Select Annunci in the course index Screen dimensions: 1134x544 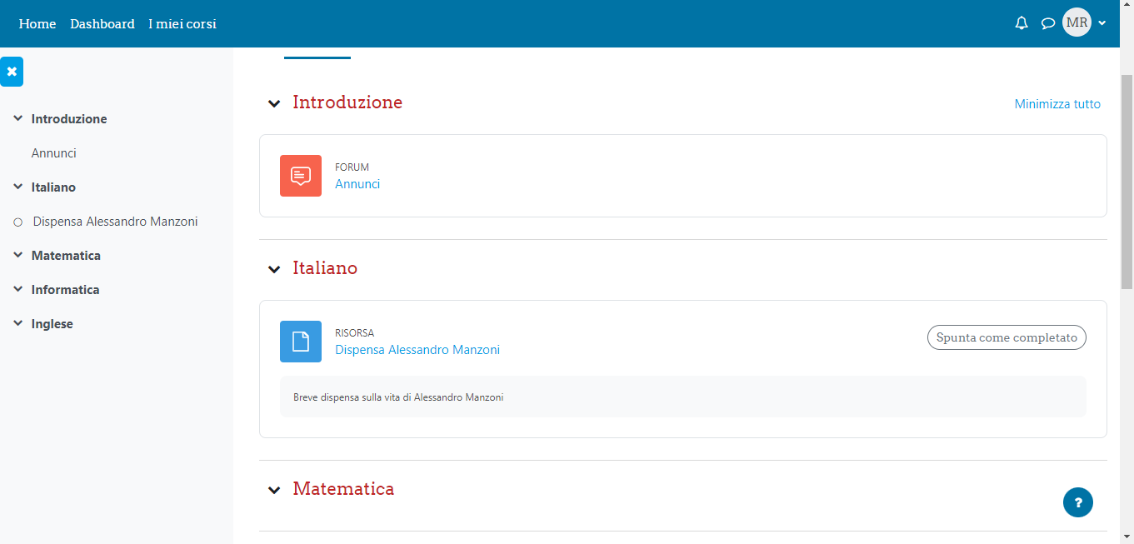pyautogui.click(x=54, y=153)
